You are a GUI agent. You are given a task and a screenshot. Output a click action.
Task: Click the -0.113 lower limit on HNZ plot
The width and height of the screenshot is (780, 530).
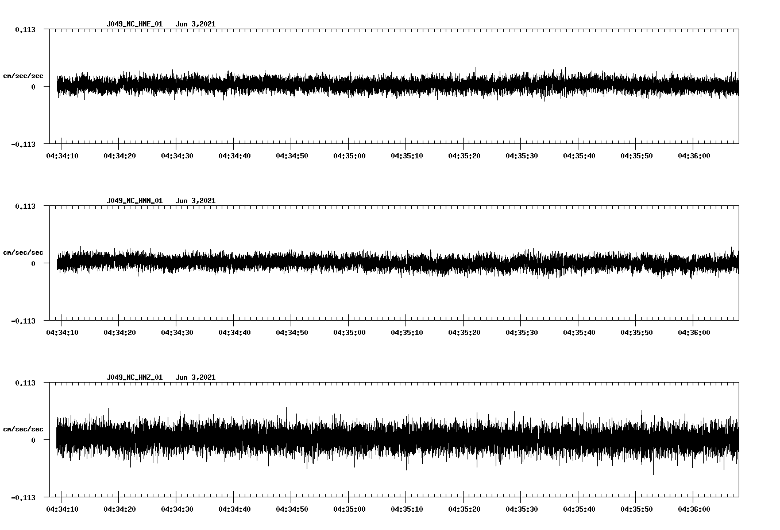pos(23,498)
